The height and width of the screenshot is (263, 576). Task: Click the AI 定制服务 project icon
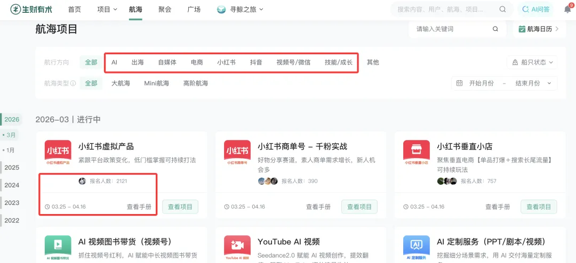tap(417, 248)
